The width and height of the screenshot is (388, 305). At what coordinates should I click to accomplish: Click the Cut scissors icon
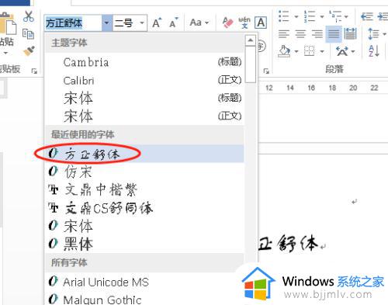(x=29, y=16)
